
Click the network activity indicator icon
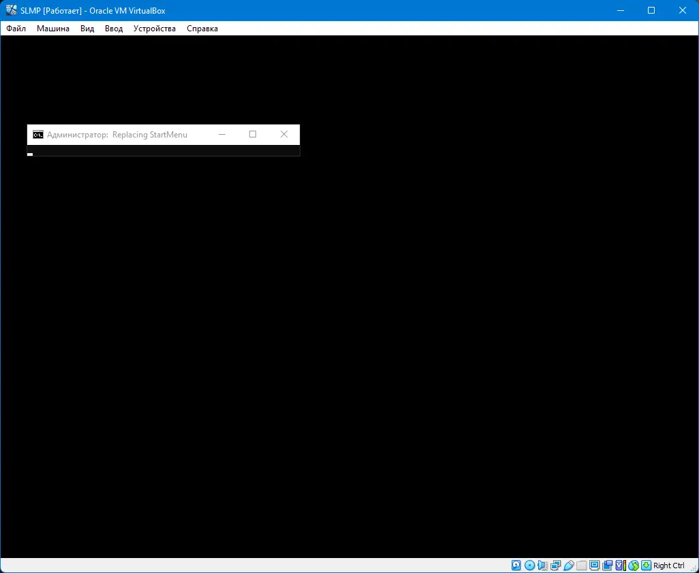pos(556,565)
